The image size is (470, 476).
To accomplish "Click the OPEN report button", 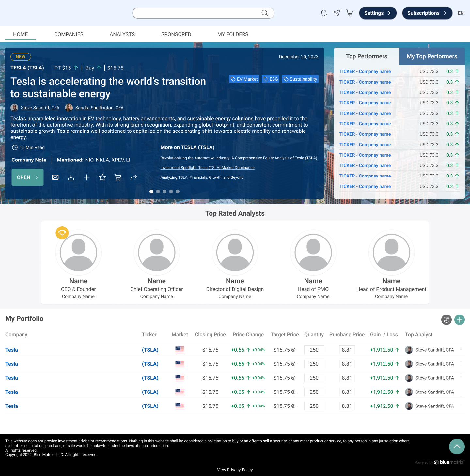I will (x=27, y=177).
